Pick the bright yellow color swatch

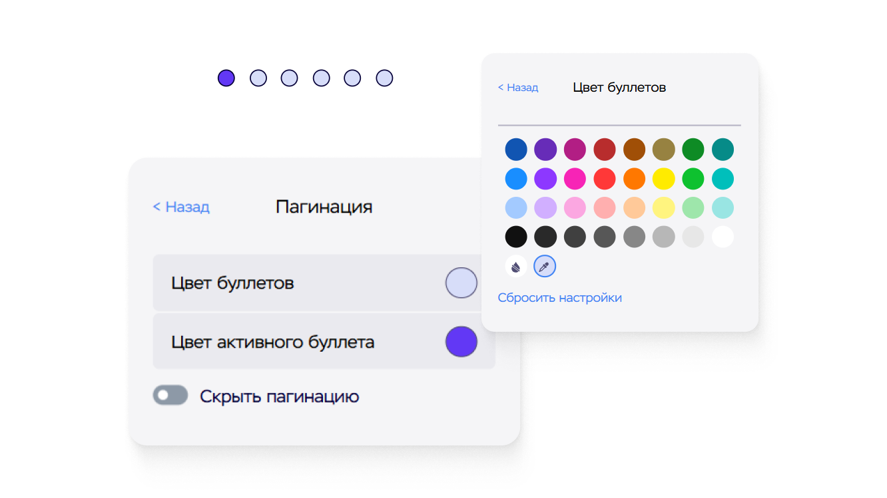pos(664,179)
